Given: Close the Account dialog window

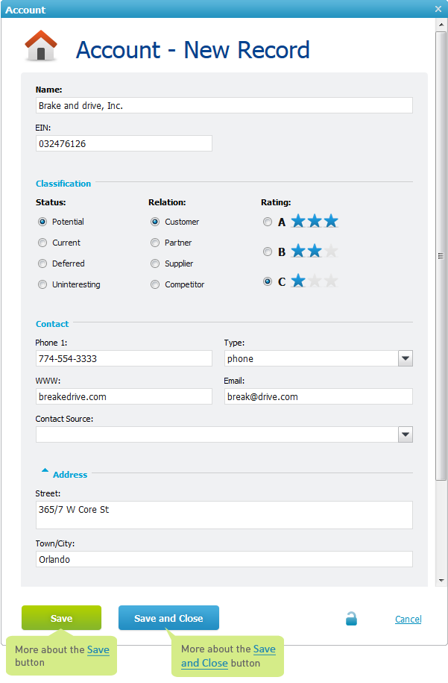Looking at the screenshot, I should (x=438, y=9).
